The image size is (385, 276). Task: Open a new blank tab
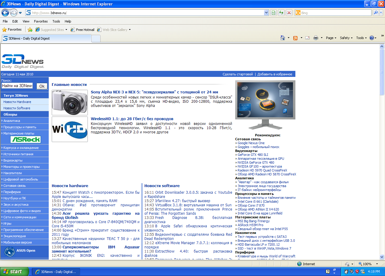96,38
